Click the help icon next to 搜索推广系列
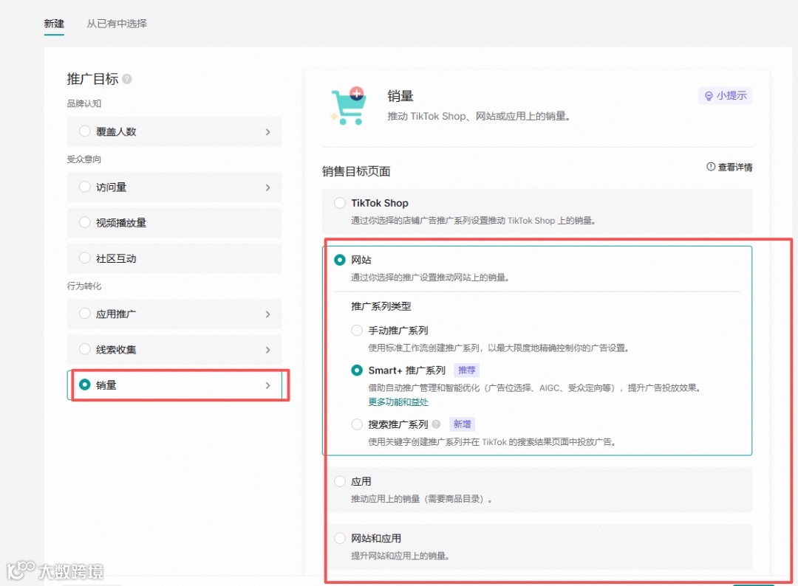798x586 pixels. 436,424
